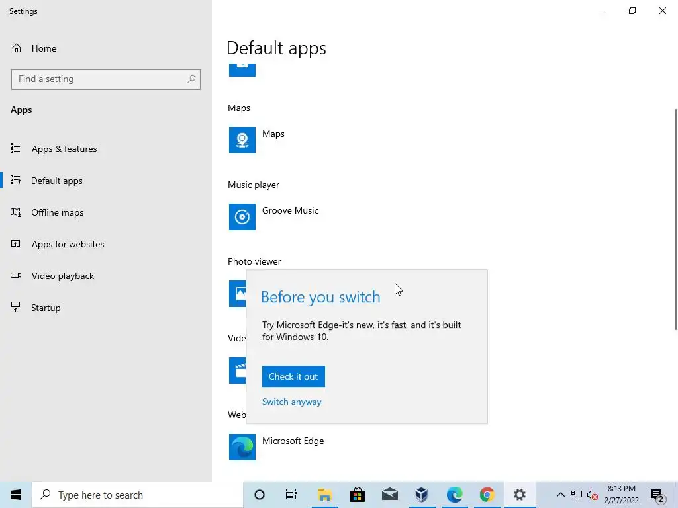The width and height of the screenshot is (678, 508).
Task: Click the Startup icon in sidebar
Action: click(16, 307)
